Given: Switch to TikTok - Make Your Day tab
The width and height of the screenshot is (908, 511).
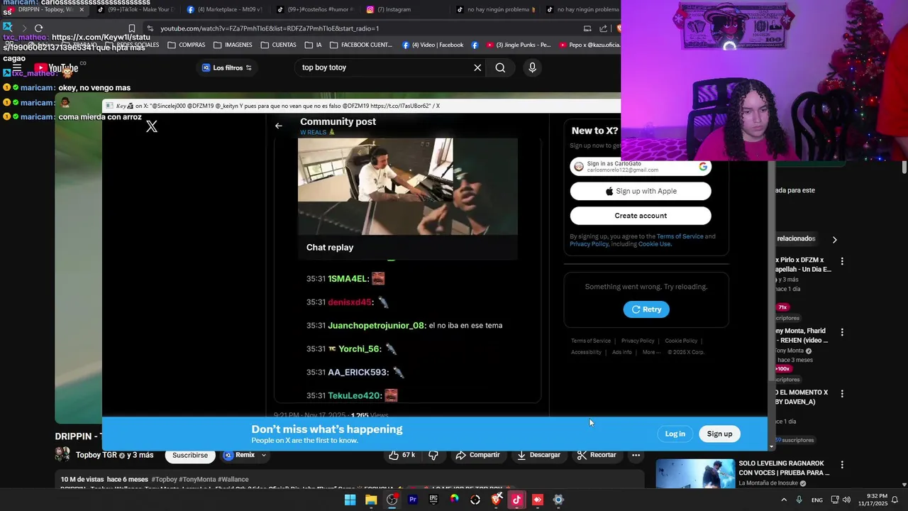Looking at the screenshot, I should [135, 9].
